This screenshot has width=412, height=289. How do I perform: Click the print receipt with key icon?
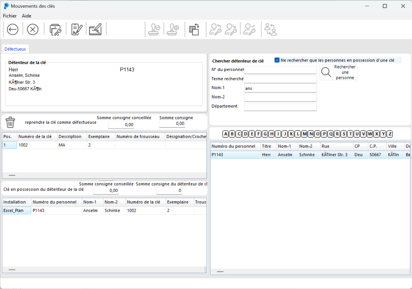55,30
